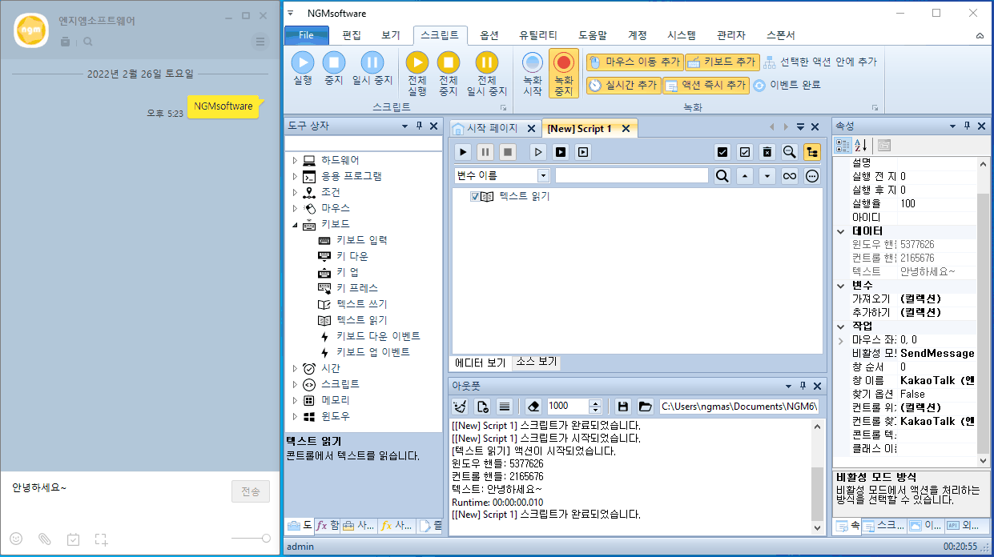The width and height of the screenshot is (994, 557).
Task: Click the attach file paperclip in KakaoTalk chat
Action: [45, 539]
